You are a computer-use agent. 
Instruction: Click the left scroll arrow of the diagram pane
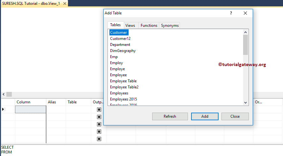4,94
